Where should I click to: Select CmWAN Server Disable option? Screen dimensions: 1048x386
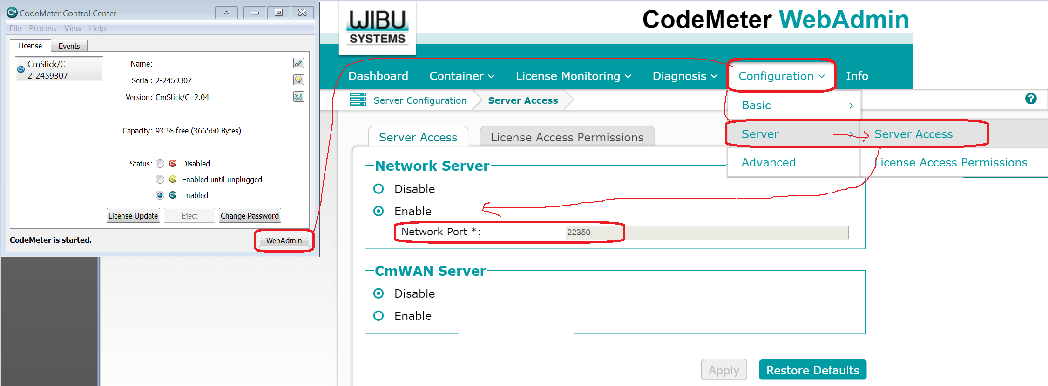(379, 293)
